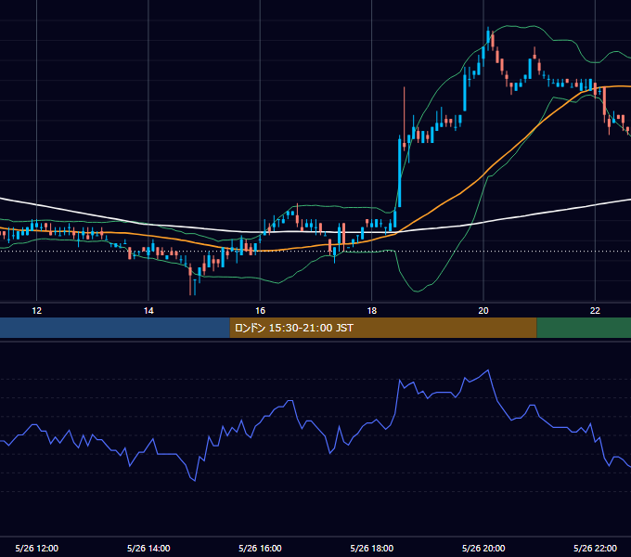Click the date label 5/26 14:00
The height and width of the screenshot is (557, 631).
(148, 548)
